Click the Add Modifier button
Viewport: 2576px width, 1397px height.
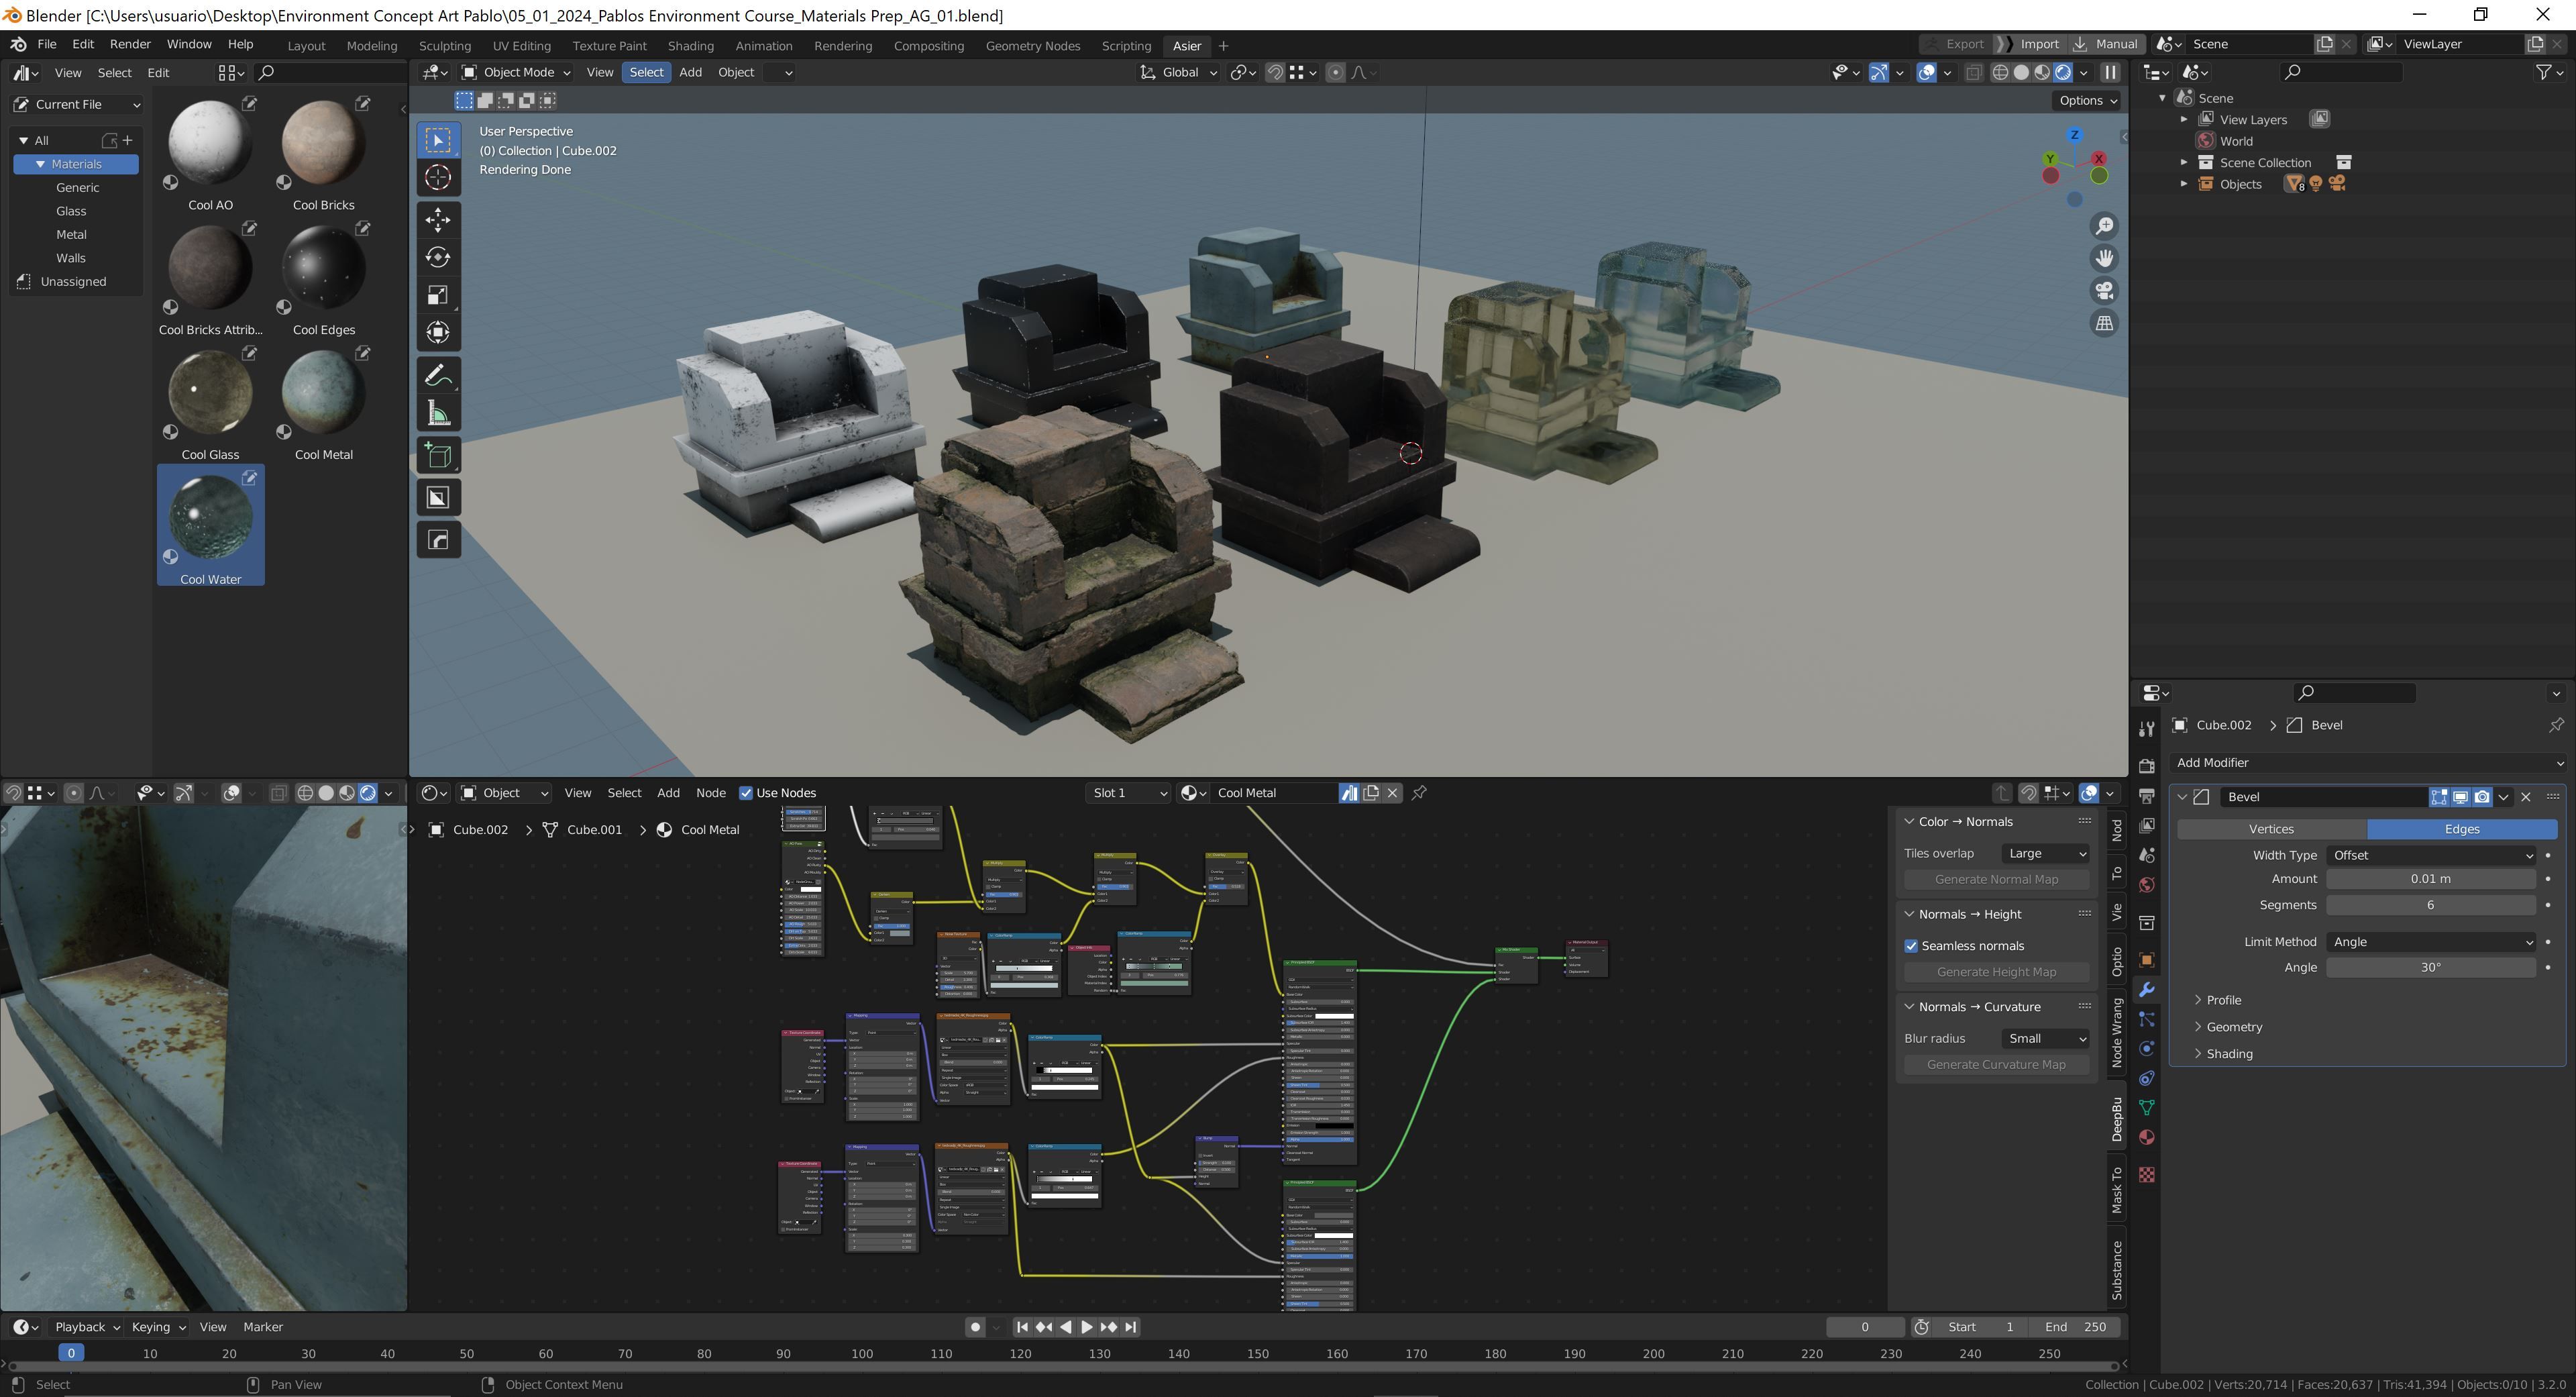[2366, 763]
